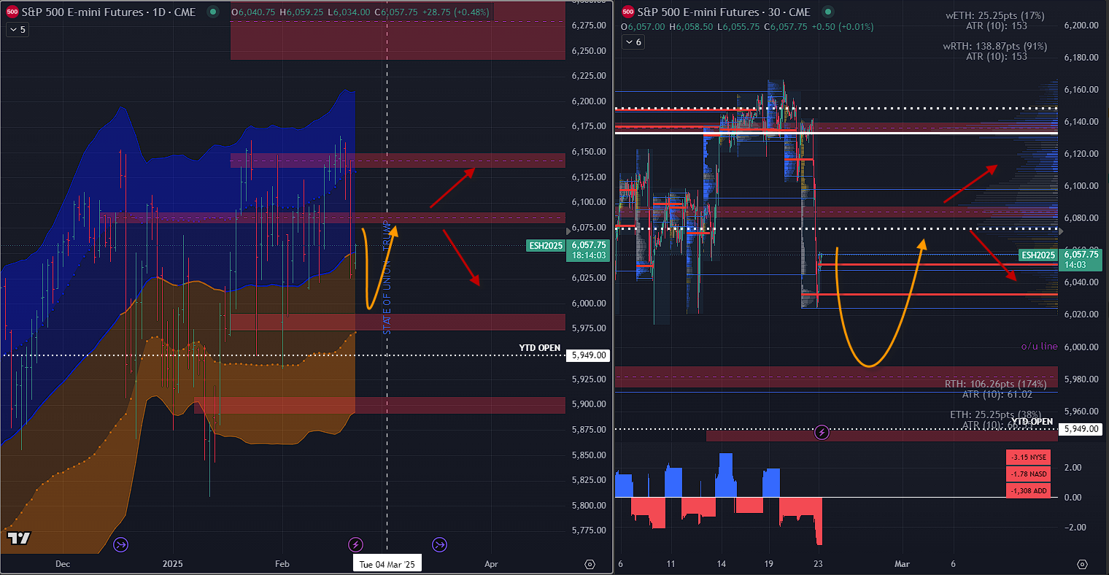Click the 23 label on the 30-minute time axis
1109x575 pixels.
point(819,564)
